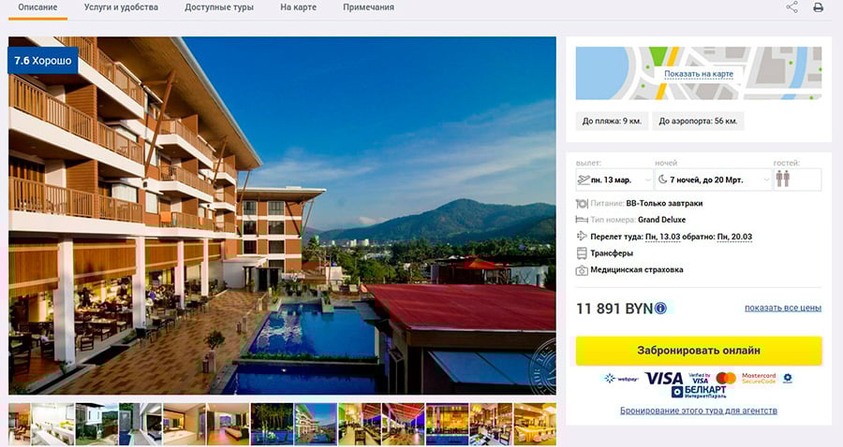
Task: Click the Mastercard logo
Action: [726, 378]
